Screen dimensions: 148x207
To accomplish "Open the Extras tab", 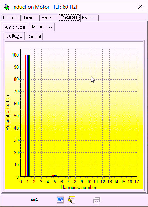I will point(88,18).
